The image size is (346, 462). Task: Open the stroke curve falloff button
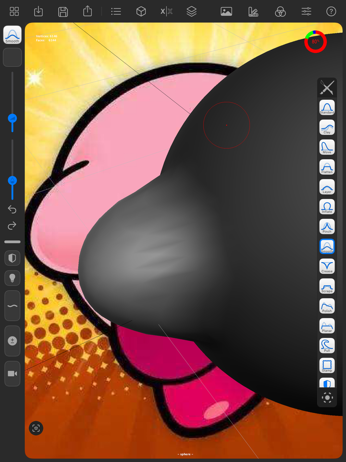coord(12,306)
